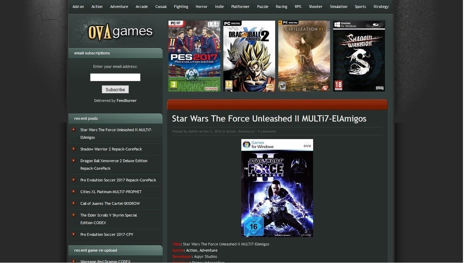Go to the Puzzle category
The image size is (464, 263).
(x=263, y=7)
